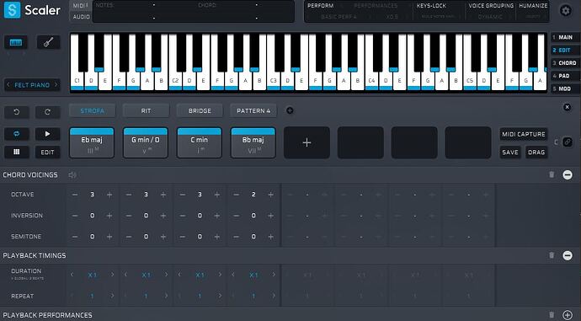The width and height of the screenshot is (581, 321).
Task: Collapse the Chord Voicings section
Action: coord(568,174)
